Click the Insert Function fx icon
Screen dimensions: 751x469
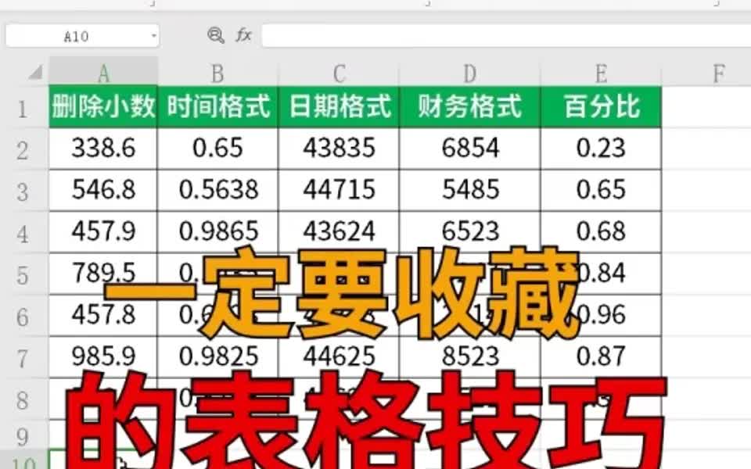point(245,35)
